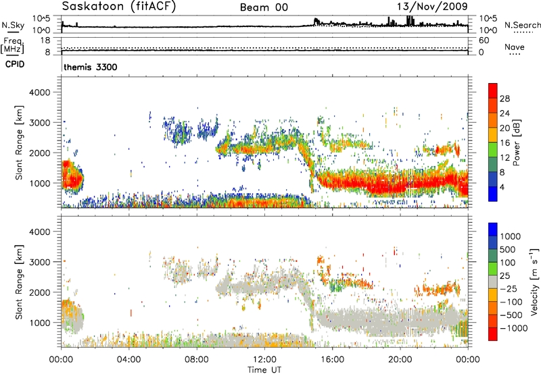Select the "themis 3300" control program text
The width and height of the screenshot is (541, 374).
pos(91,67)
